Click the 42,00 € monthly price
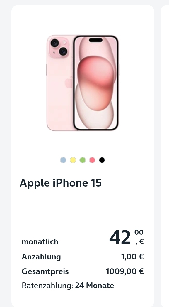This screenshot has height=307, width=169. coord(127,237)
